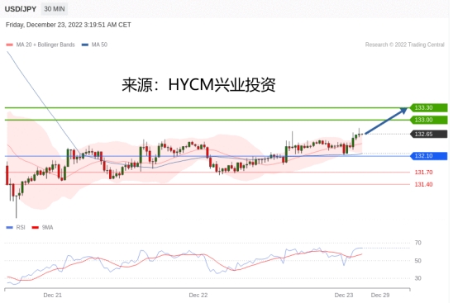Toggle the MA 50 legend entry
This screenshot has height=303, width=458.
pos(94,45)
